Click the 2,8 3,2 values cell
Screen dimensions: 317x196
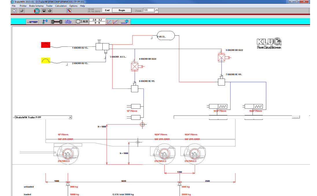click(x=97, y=20)
